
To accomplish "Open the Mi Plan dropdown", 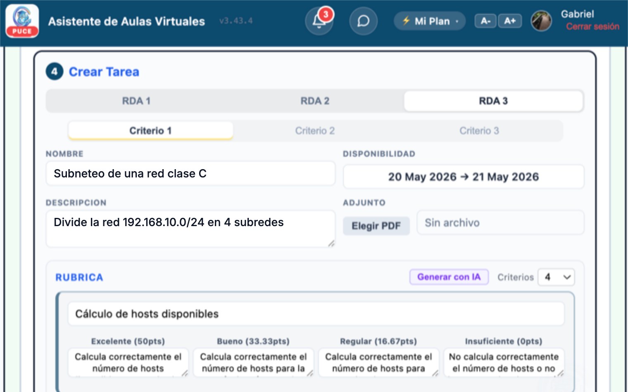I will click(430, 21).
